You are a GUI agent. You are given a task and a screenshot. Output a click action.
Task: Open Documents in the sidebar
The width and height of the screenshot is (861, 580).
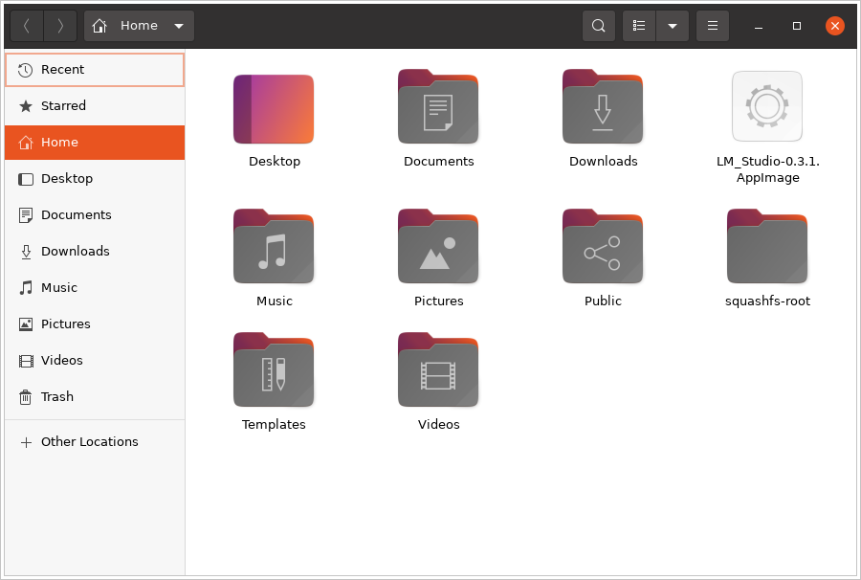95,214
